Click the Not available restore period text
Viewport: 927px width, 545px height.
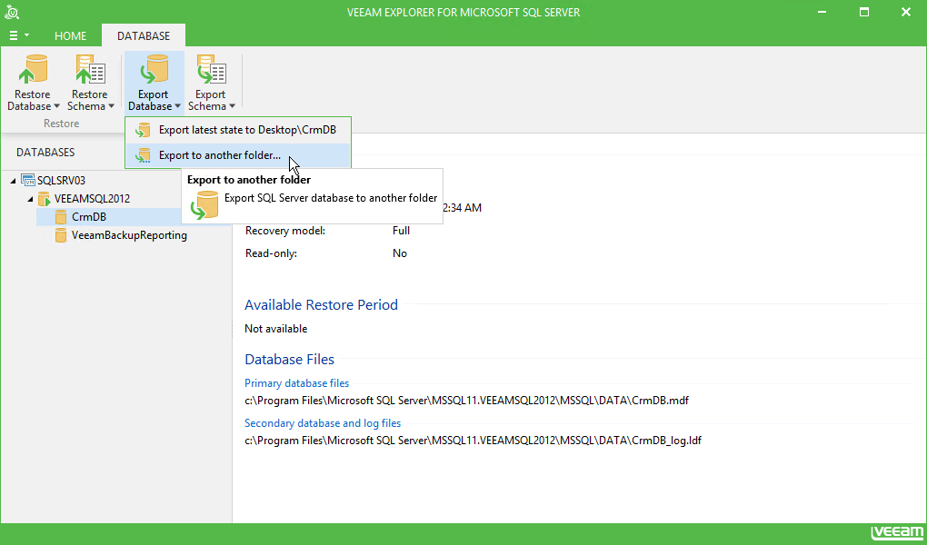(x=276, y=329)
